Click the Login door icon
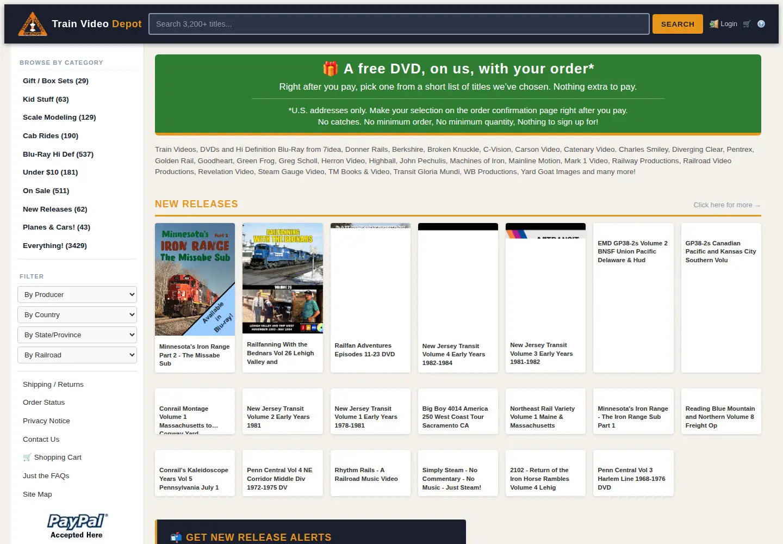Viewport: 783px width, 544px height. 714,24
